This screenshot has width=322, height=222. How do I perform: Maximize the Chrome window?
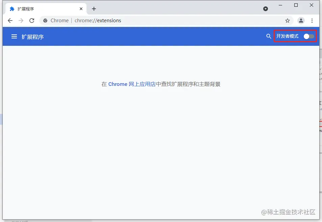(x=296, y=5)
